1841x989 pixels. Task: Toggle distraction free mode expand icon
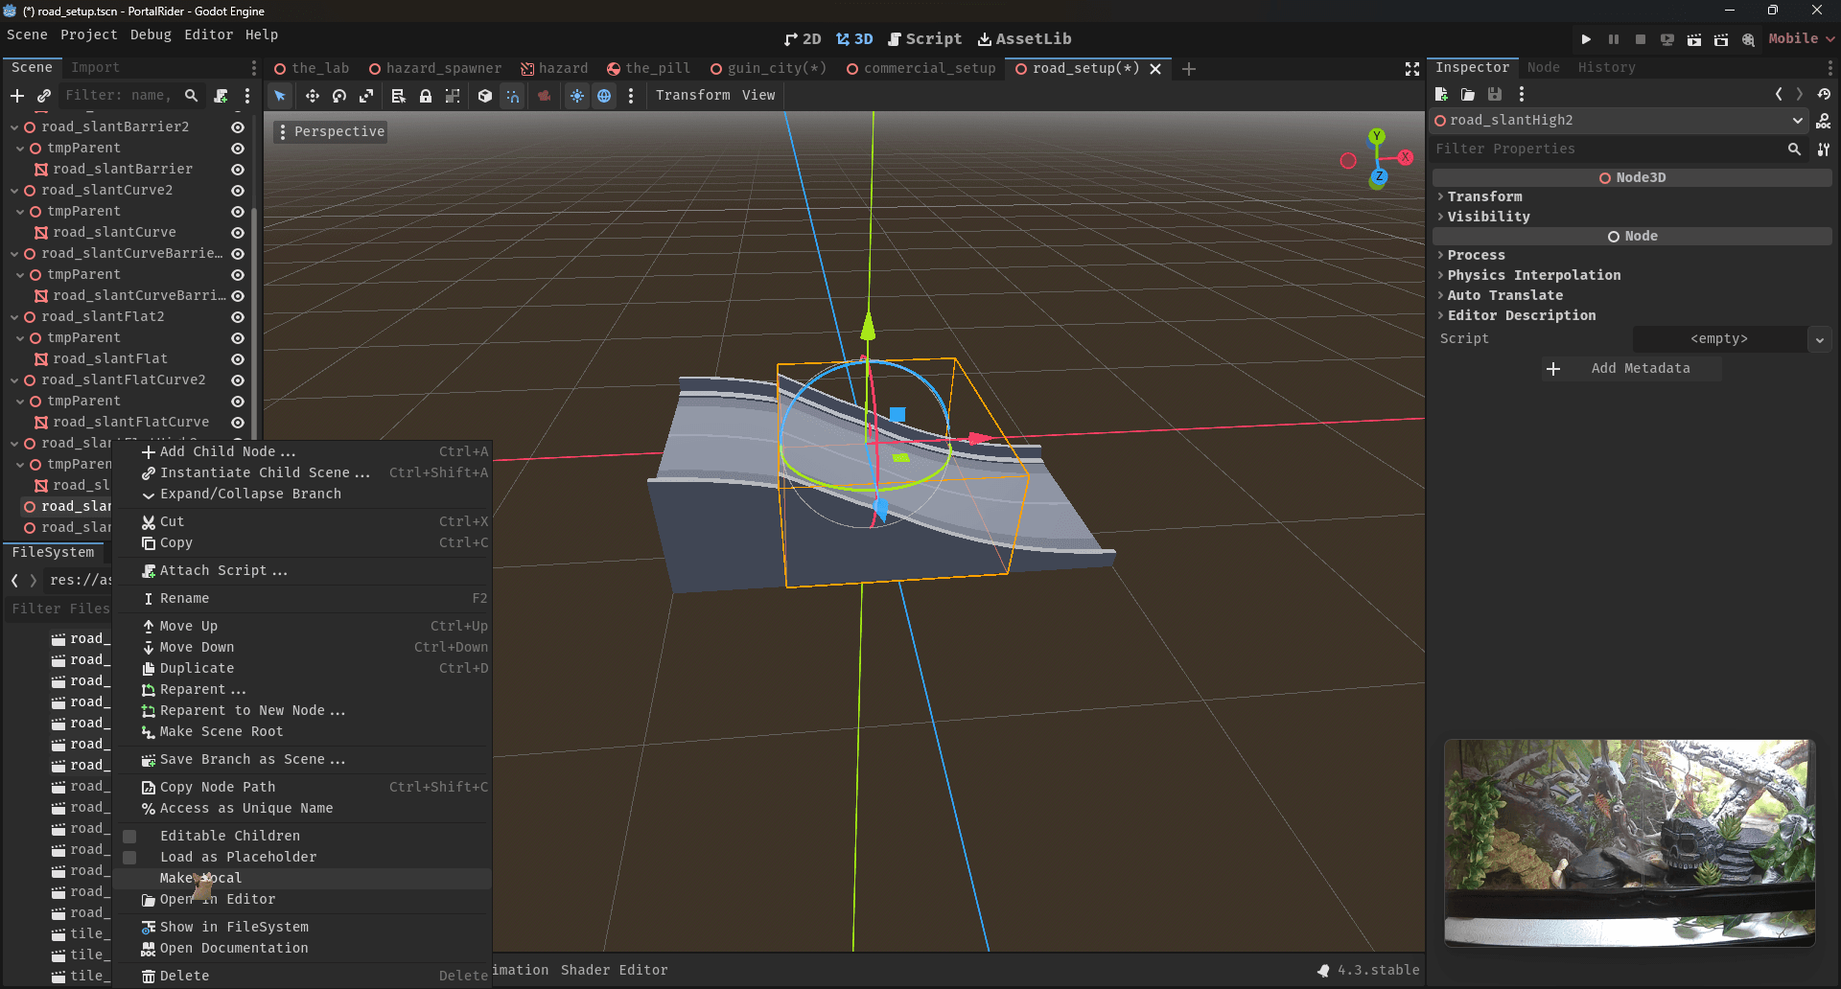1412,69
